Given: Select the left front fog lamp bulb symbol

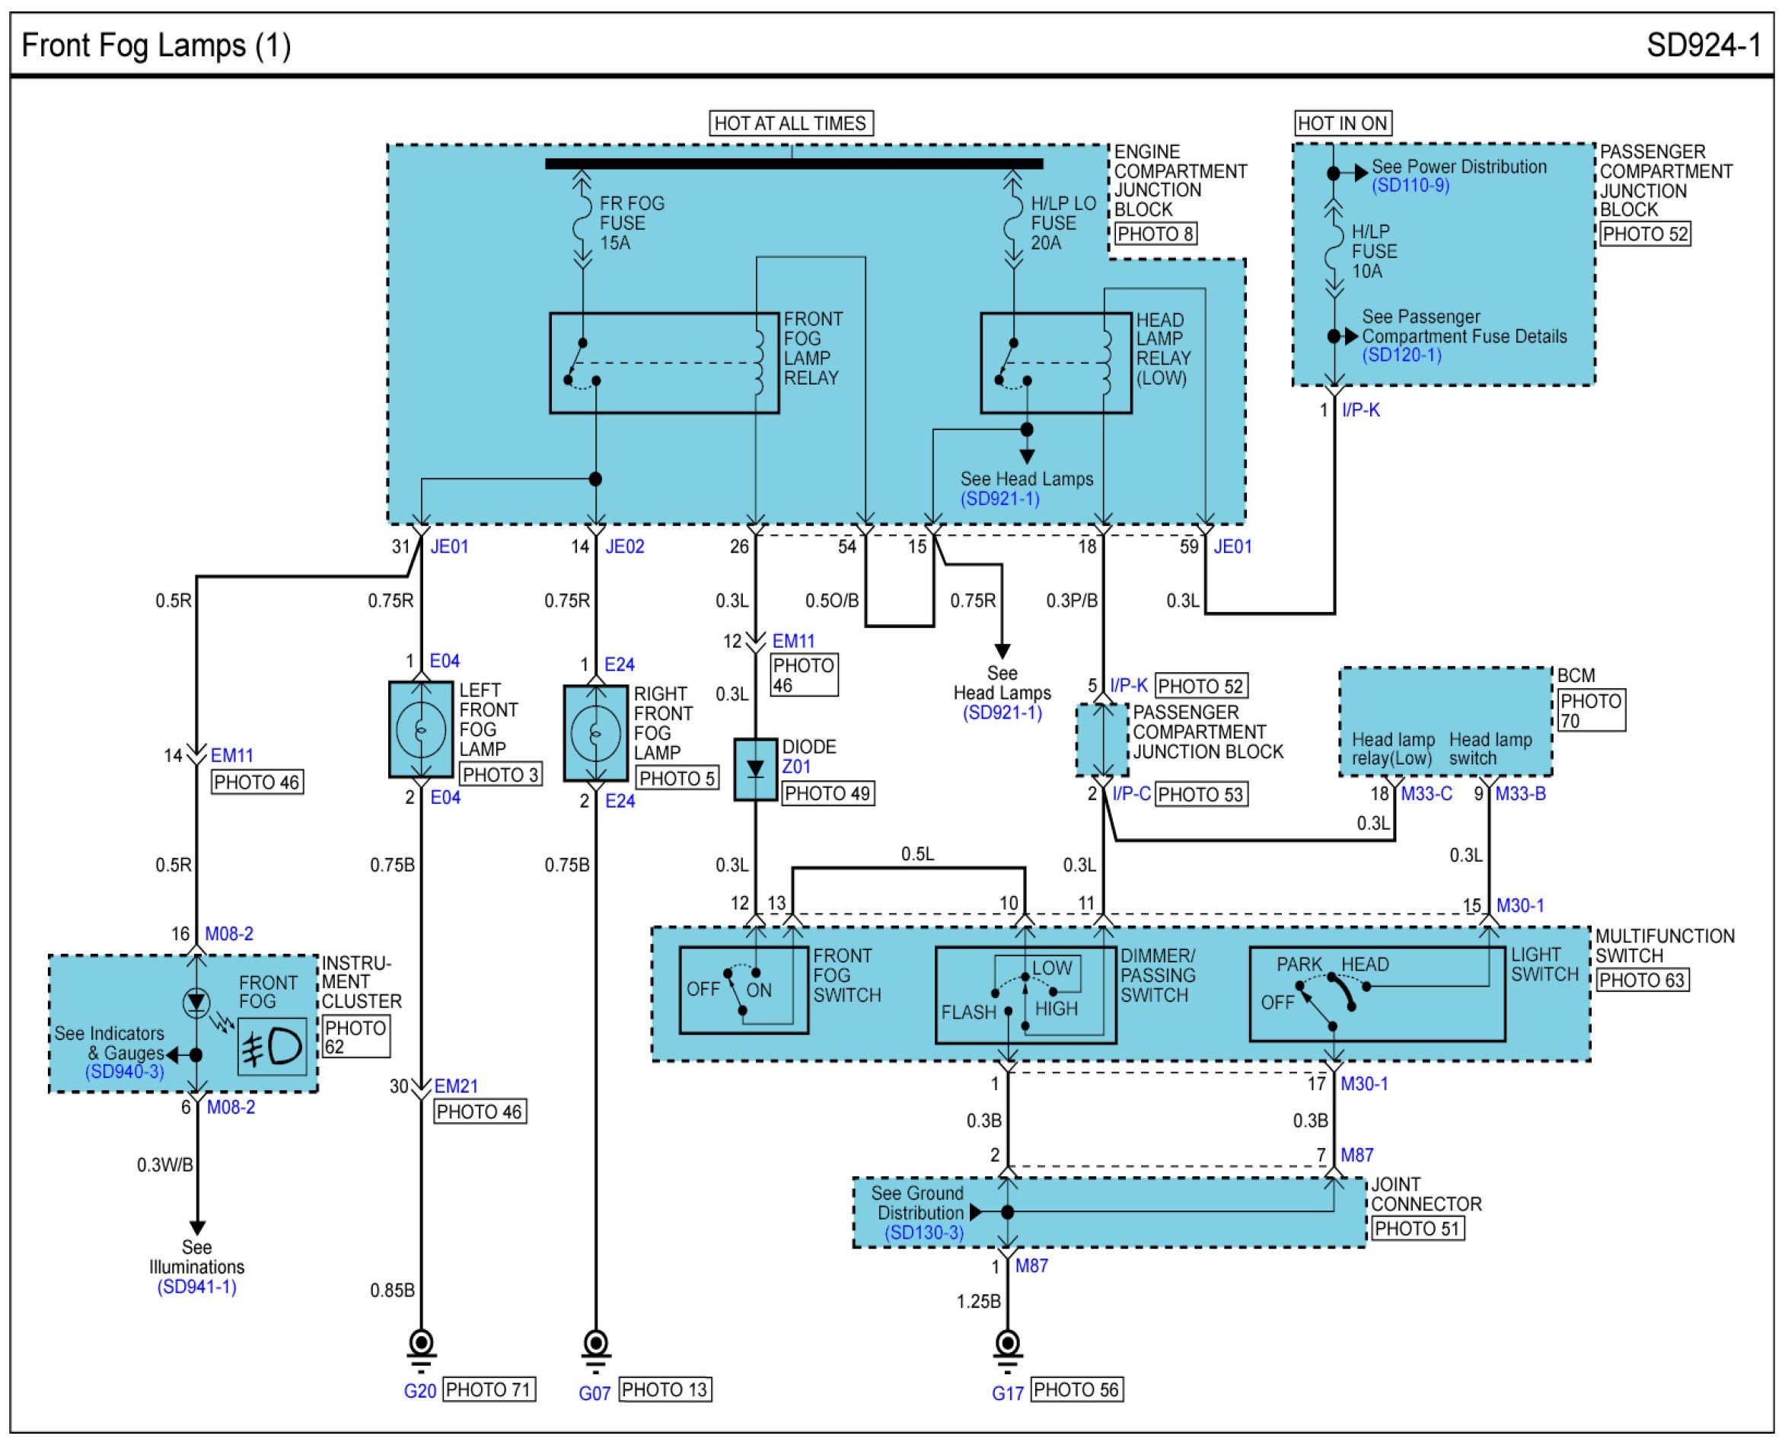Looking at the screenshot, I should tap(421, 729).
